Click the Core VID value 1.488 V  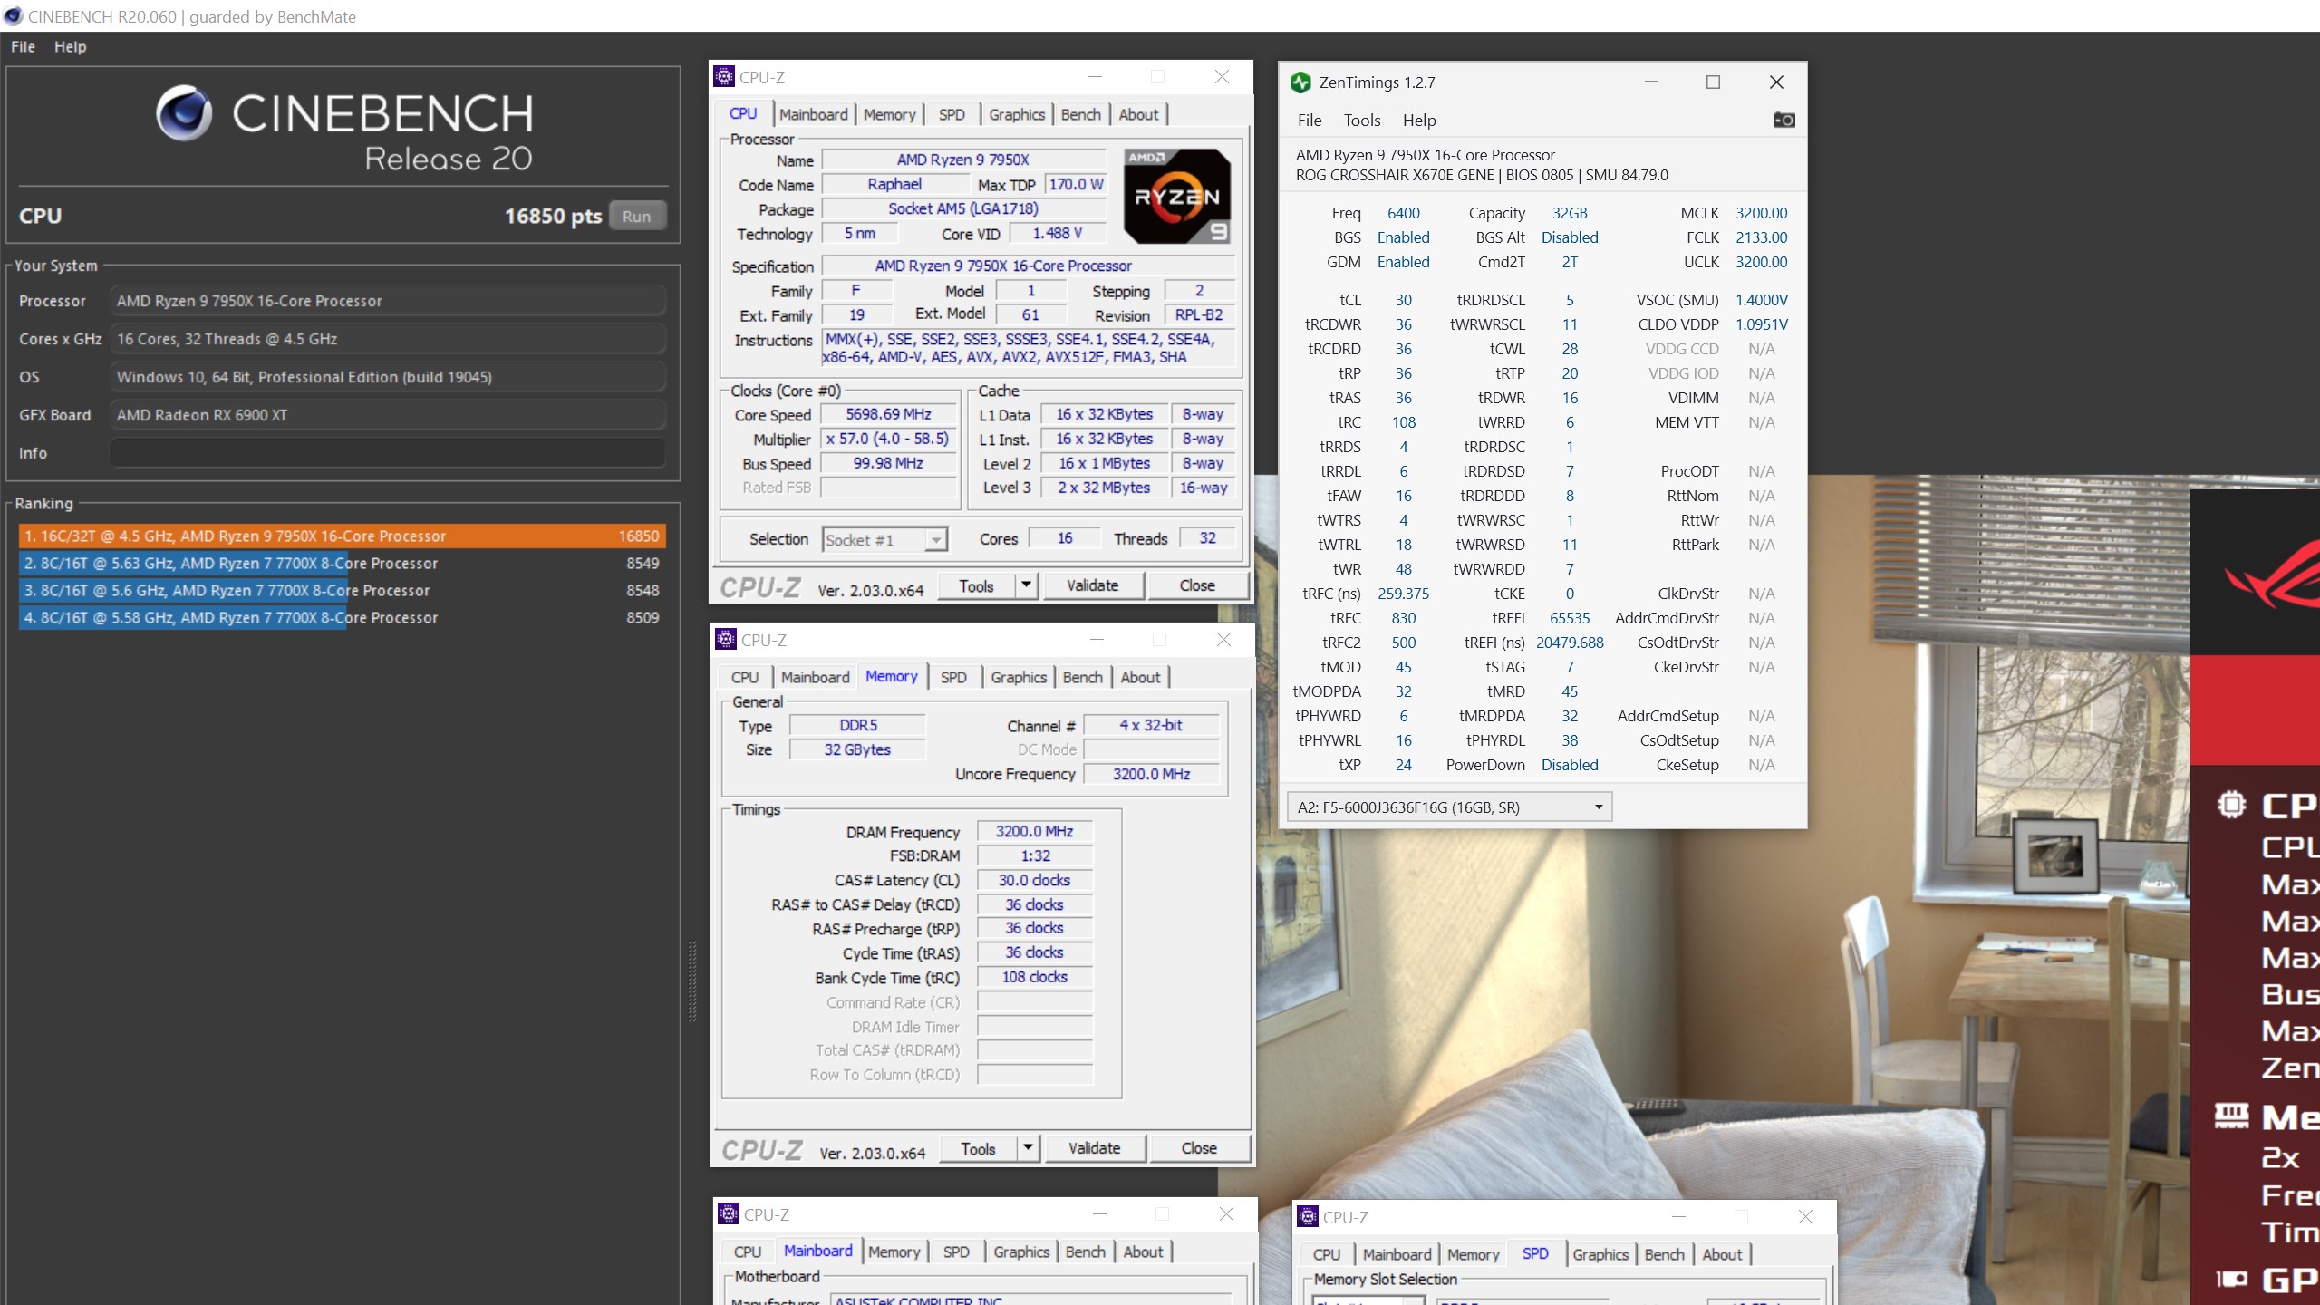(1058, 234)
